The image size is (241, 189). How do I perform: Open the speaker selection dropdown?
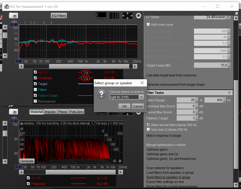click(x=141, y=97)
